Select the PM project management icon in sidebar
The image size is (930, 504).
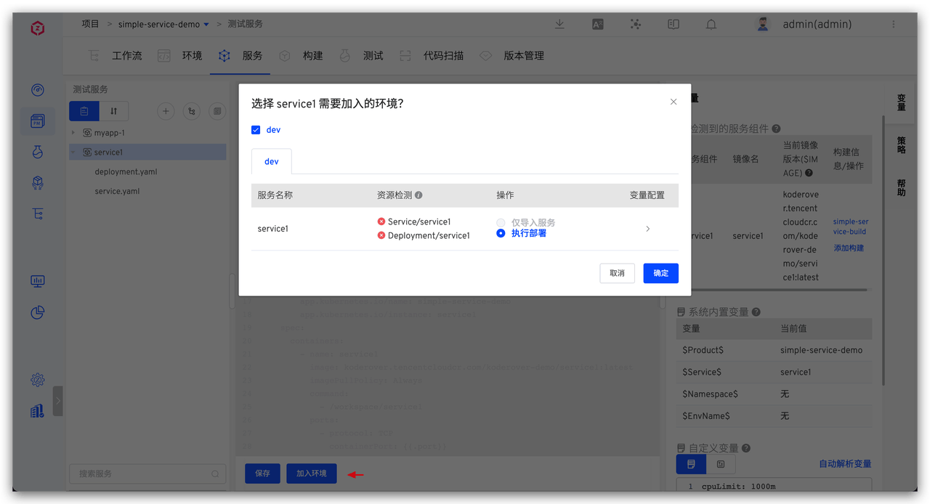pyautogui.click(x=38, y=121)
